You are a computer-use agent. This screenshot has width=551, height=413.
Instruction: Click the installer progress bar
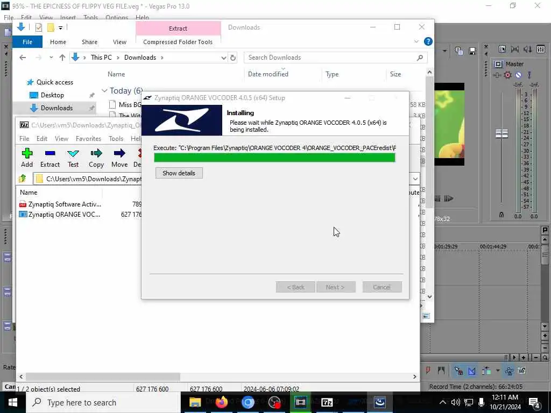pos(274,158)
